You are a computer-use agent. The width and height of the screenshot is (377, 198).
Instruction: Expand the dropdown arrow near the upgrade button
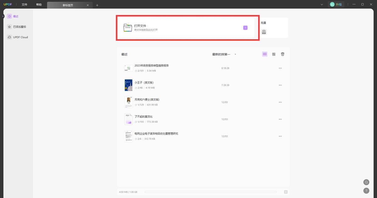[322, 4]
